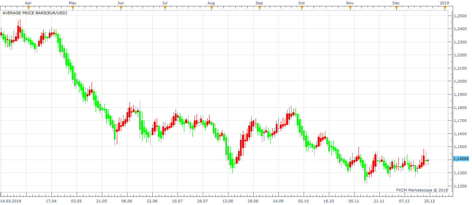This screenshot has height=205, width=472.
Task: Click the 1,1500 price axis label
Action: click(460, 147)
